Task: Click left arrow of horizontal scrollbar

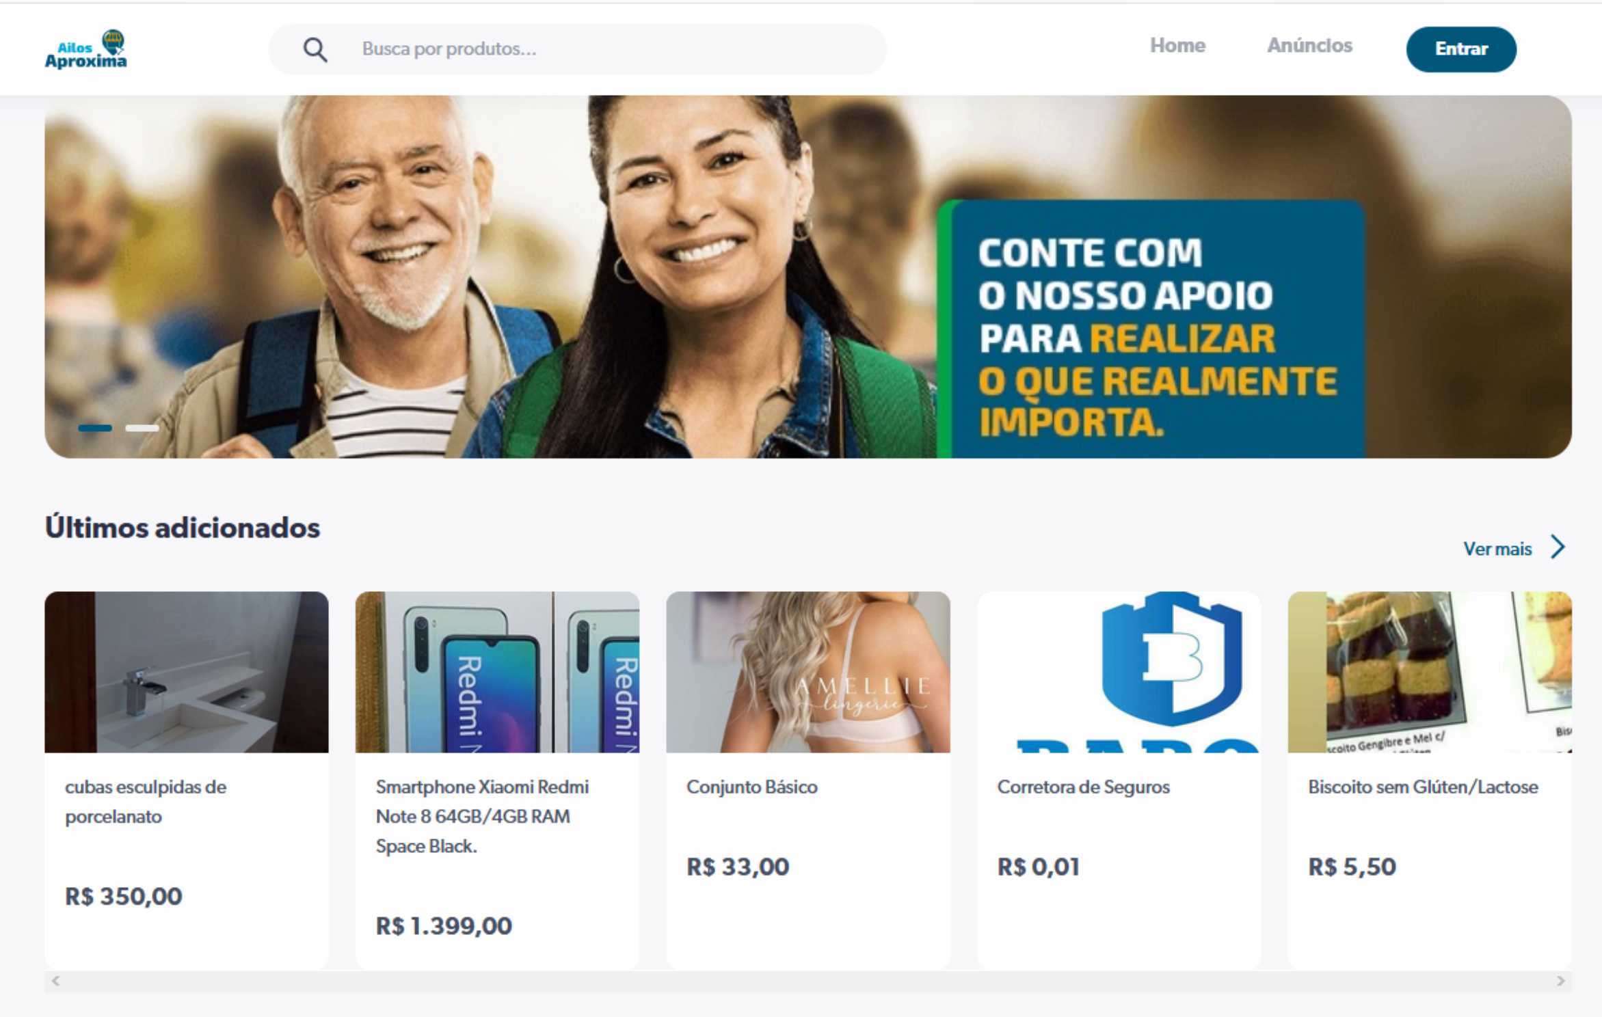Action: click(56, 981)
